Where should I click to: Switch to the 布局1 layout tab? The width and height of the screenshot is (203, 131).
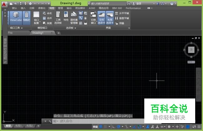point(18,126)
